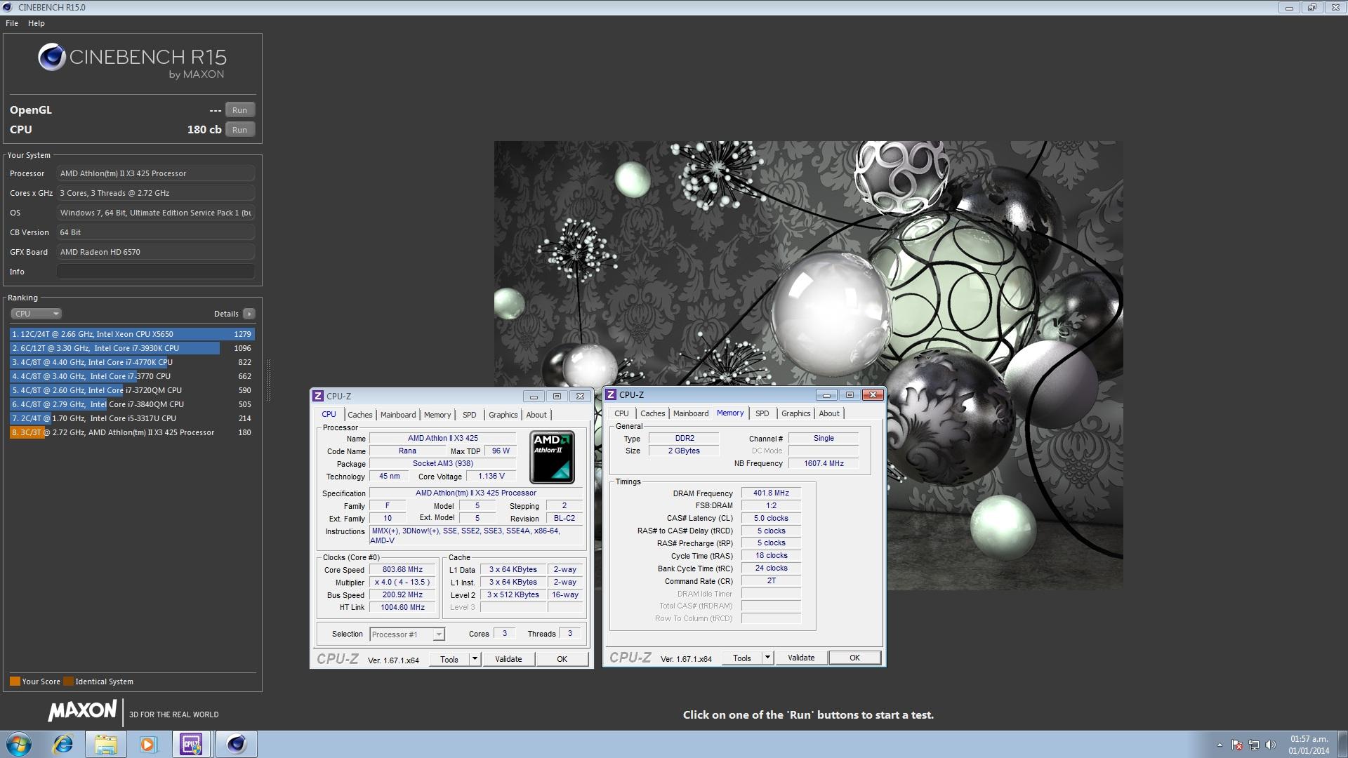Open the File menu
The image size is (1348, 758).
pos(12,23)
